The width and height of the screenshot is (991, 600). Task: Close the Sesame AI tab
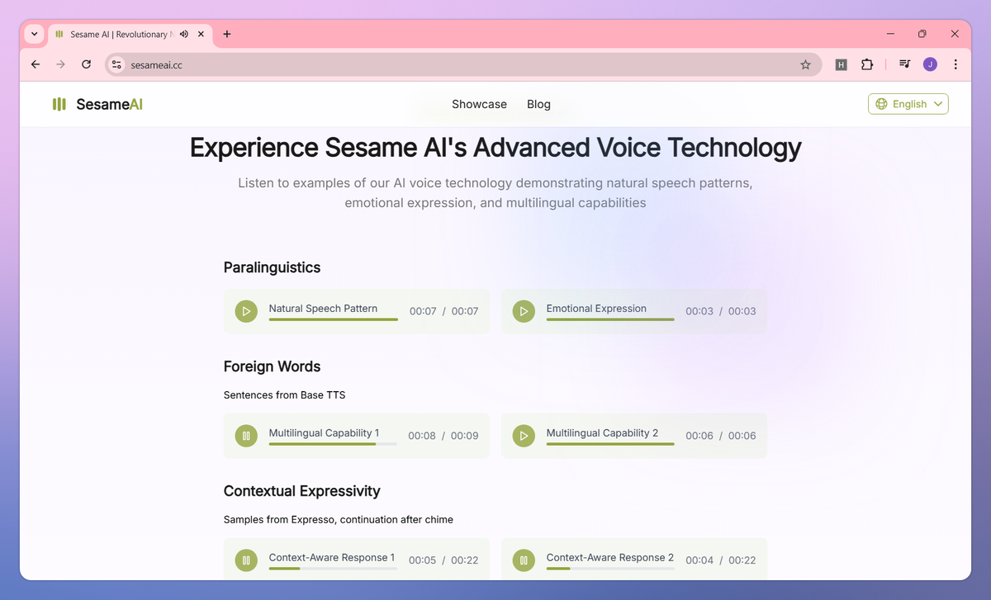pos(201,34)
